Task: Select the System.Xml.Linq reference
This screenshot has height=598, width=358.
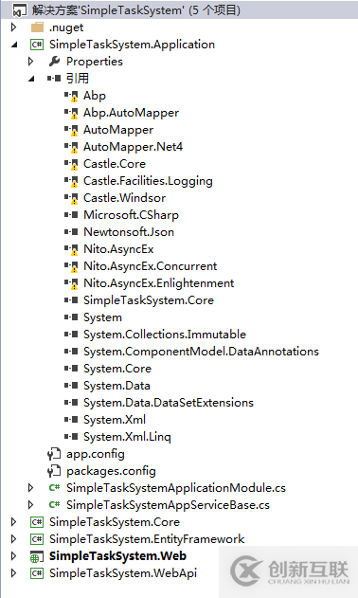Action: (x=127, y=437)
